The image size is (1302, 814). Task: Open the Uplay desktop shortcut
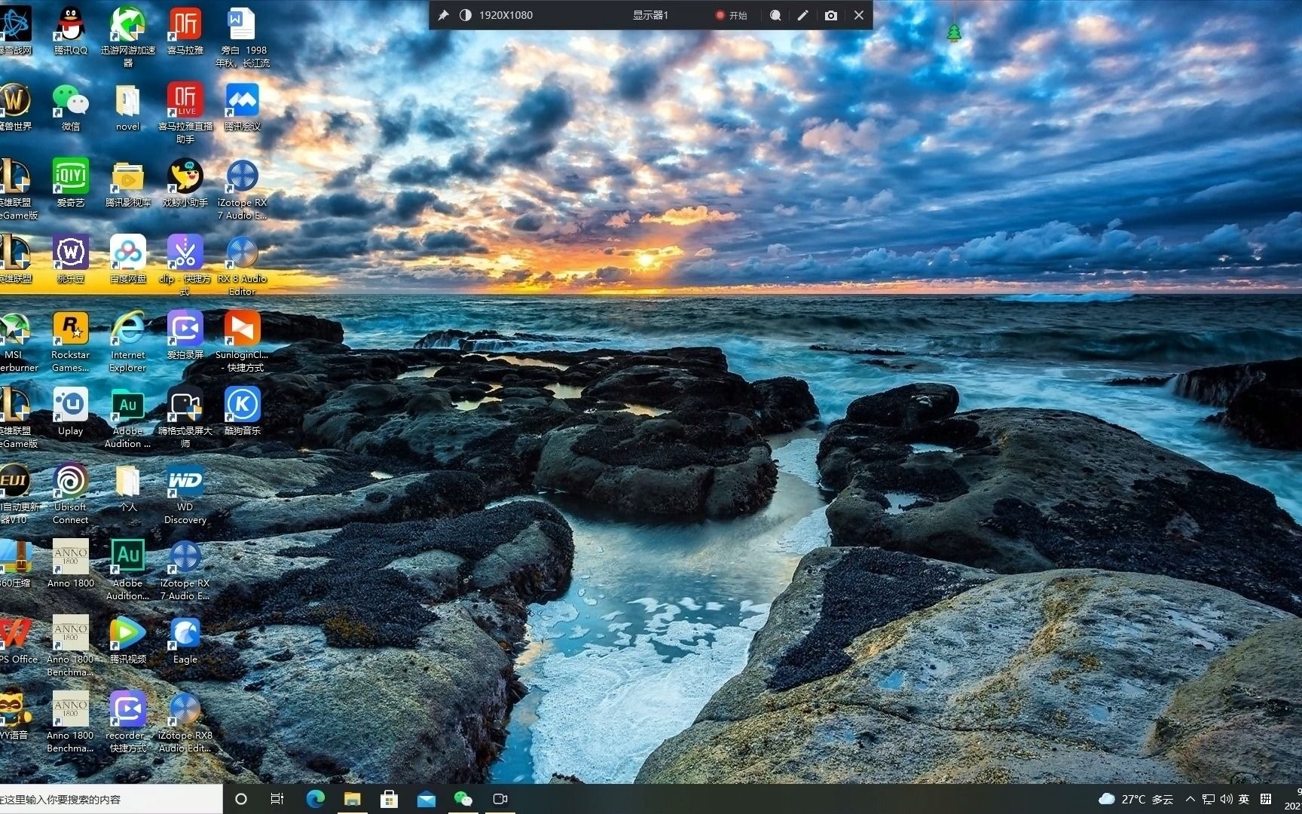pyautogui.click(x=71, y=411)
